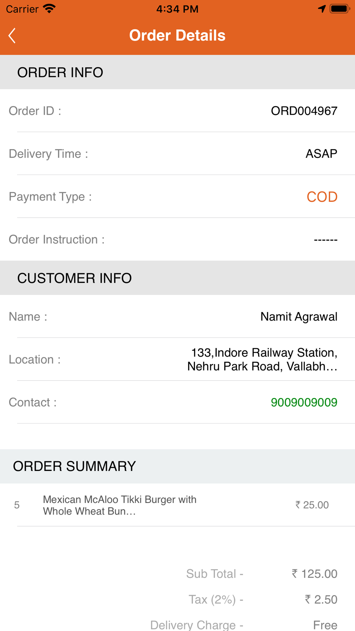Tap the ORDER INFO section header
Viewport: 355px width, 631px height.
click(60, 72)
